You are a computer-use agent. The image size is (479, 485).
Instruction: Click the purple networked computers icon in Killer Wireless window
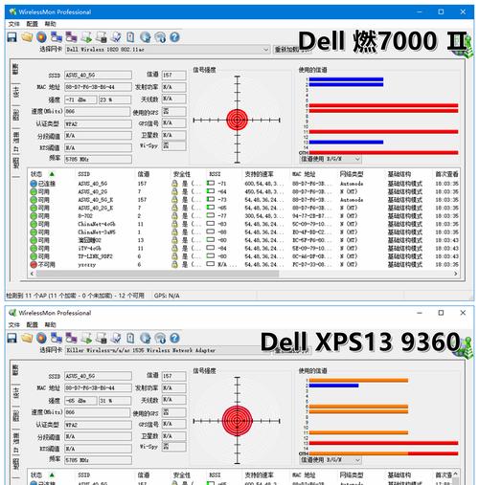point(71,338)
